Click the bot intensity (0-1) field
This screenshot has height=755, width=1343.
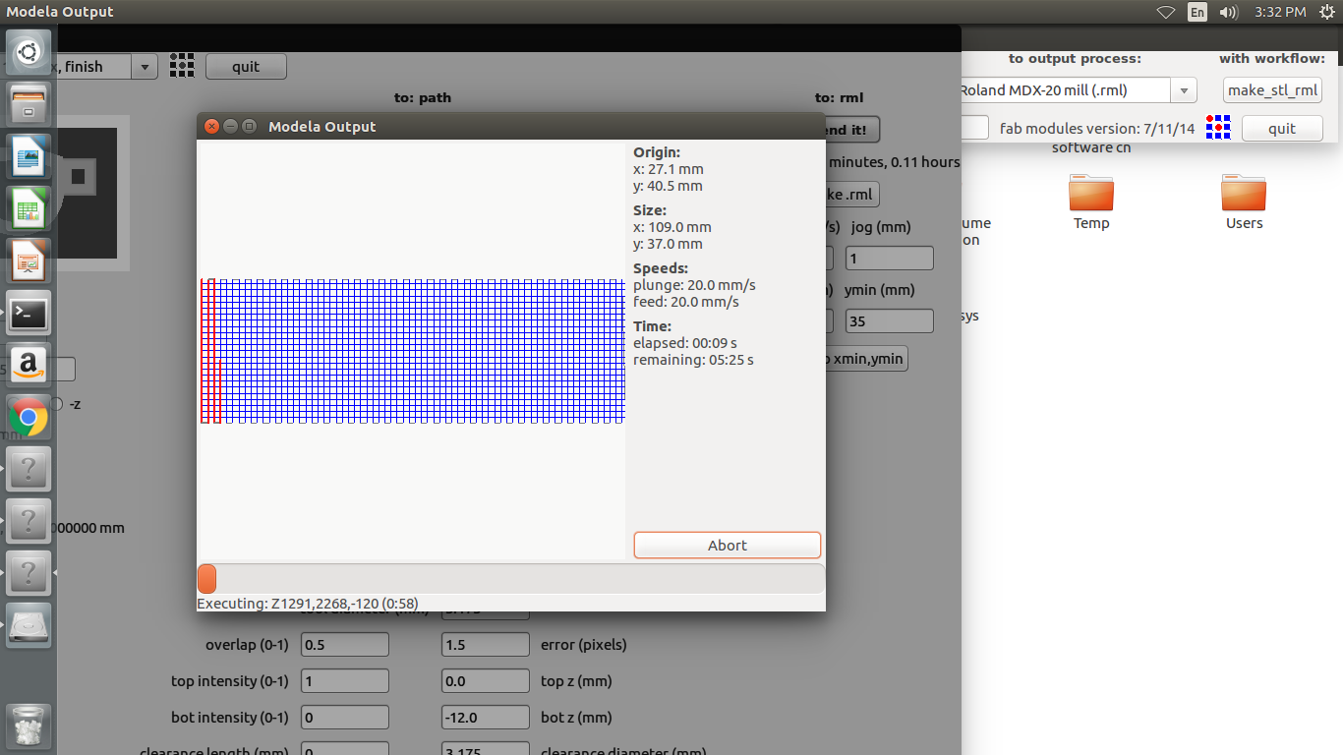coord(344,718)
